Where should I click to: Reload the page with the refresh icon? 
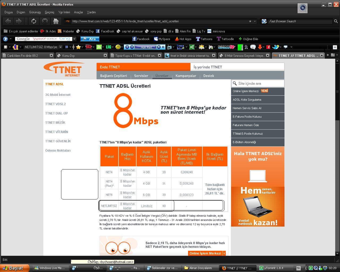click(x=33, y=21)
